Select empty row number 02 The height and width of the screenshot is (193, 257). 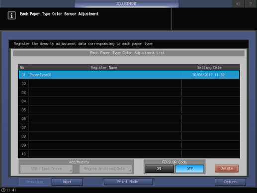tap(129, 84)
